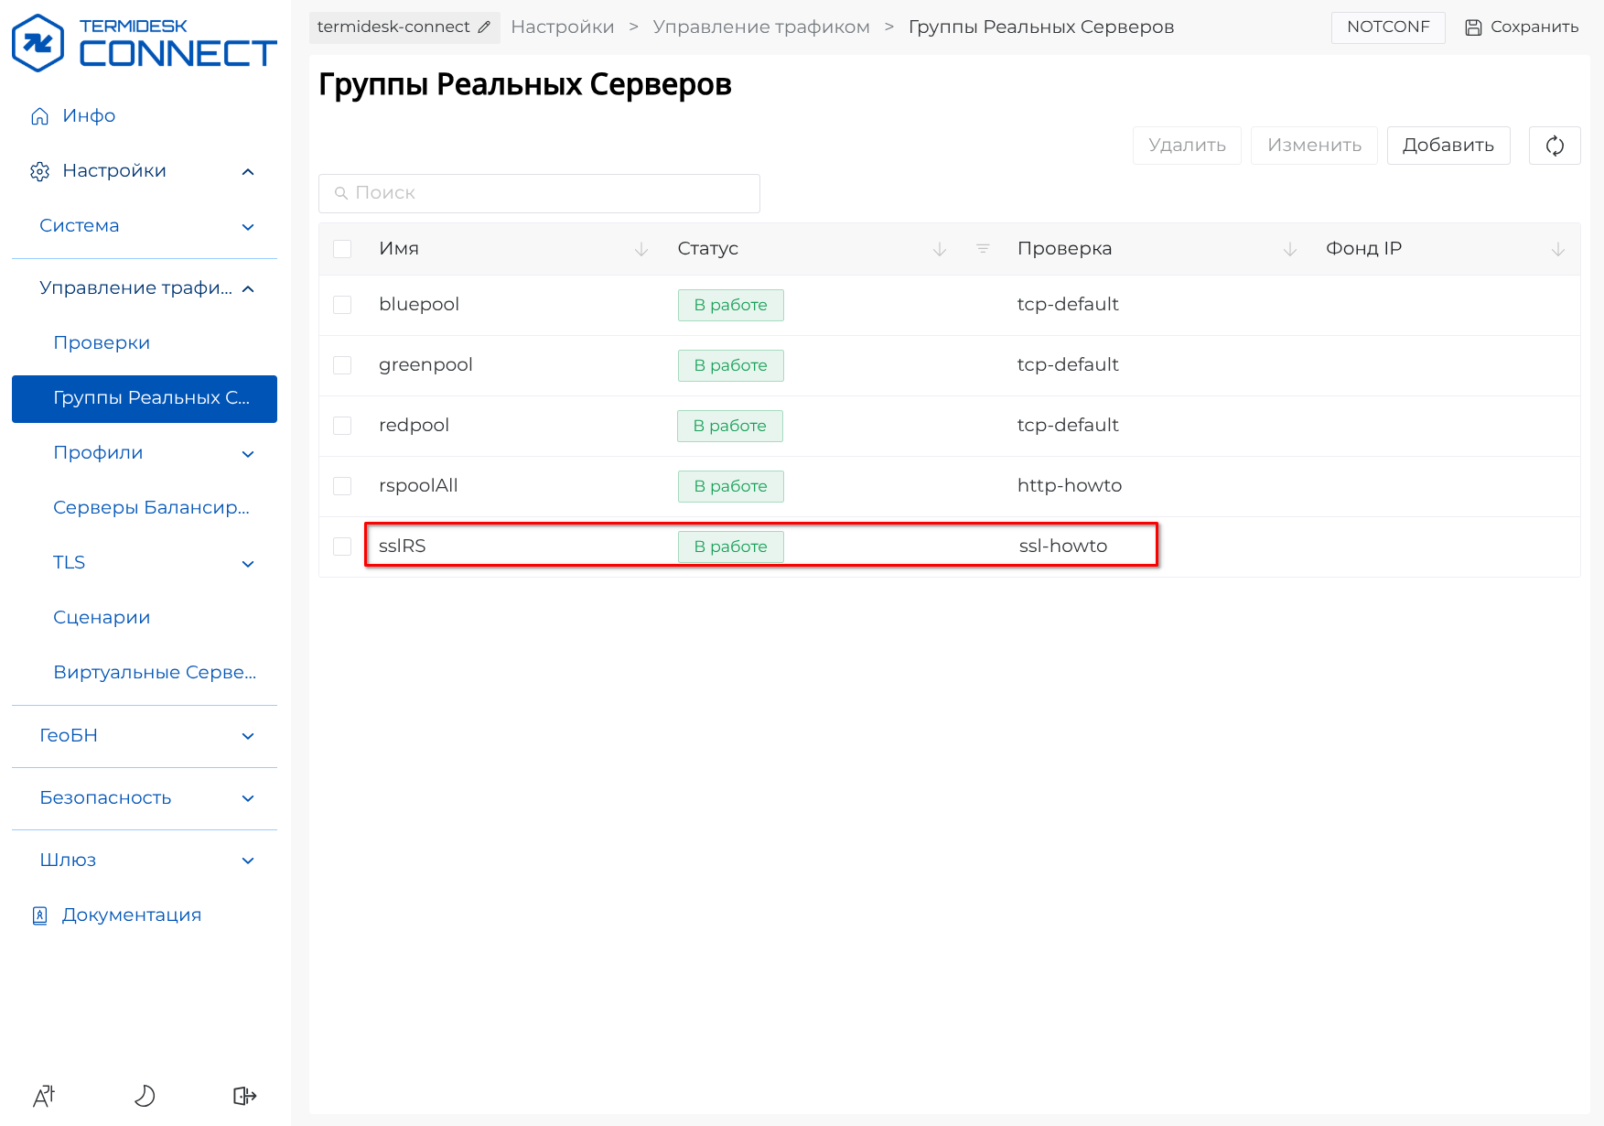The image size is (1604, 1126).
Task: Check the bluepool row checkbox
Action: 342,305
